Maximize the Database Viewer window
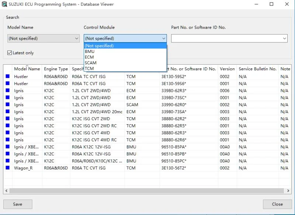The image size is (295, 215). coord(271,4)
